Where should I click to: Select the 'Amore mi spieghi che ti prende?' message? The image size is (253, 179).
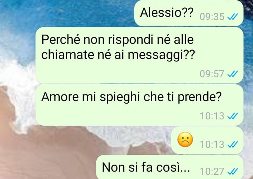click(x=140, y=105)
